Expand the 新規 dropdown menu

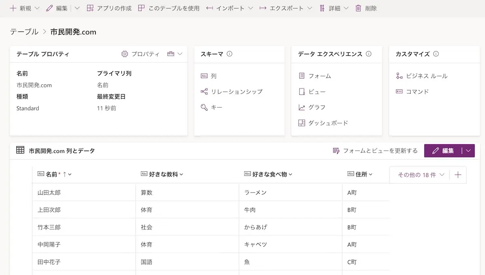coord(37,8)
